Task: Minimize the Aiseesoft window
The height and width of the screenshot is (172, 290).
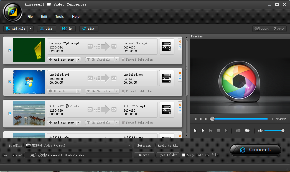Action: (x=269, y=5)
